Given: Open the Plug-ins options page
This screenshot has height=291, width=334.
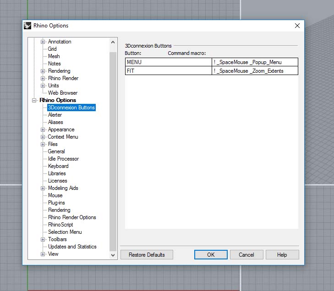Looking at the screenshot, I should 56,203.
